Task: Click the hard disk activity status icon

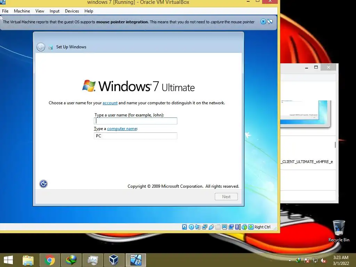Action: coord(184,227)
